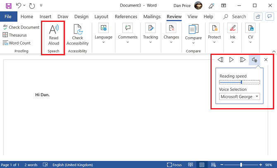Screen dimensions: 277x168
Task: Adjust the zoom slider
Action: 241,165
